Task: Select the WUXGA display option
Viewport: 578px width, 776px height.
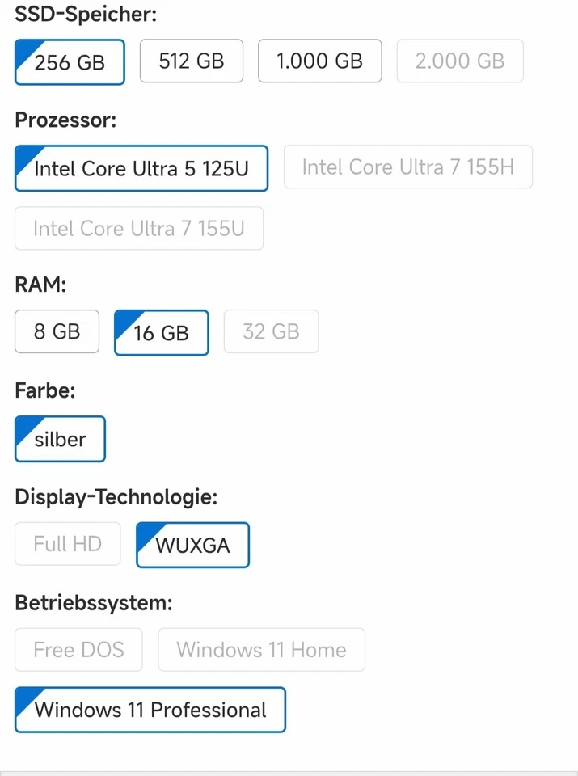Action: [192, 545]
